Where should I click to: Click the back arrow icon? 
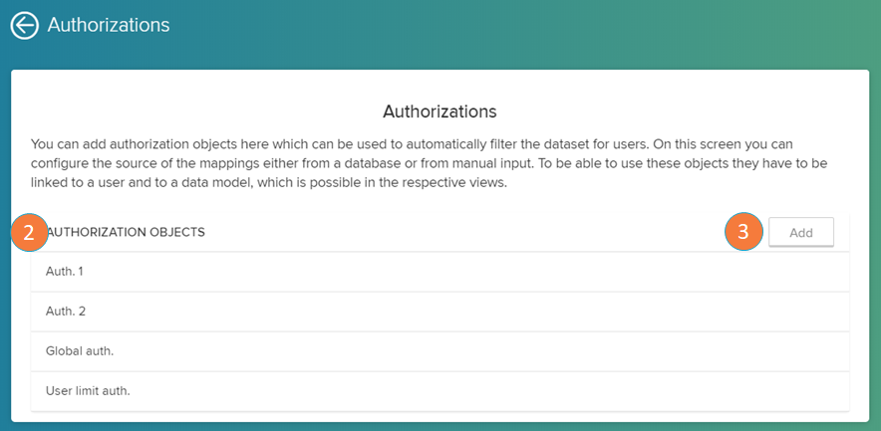click(24, 25)
